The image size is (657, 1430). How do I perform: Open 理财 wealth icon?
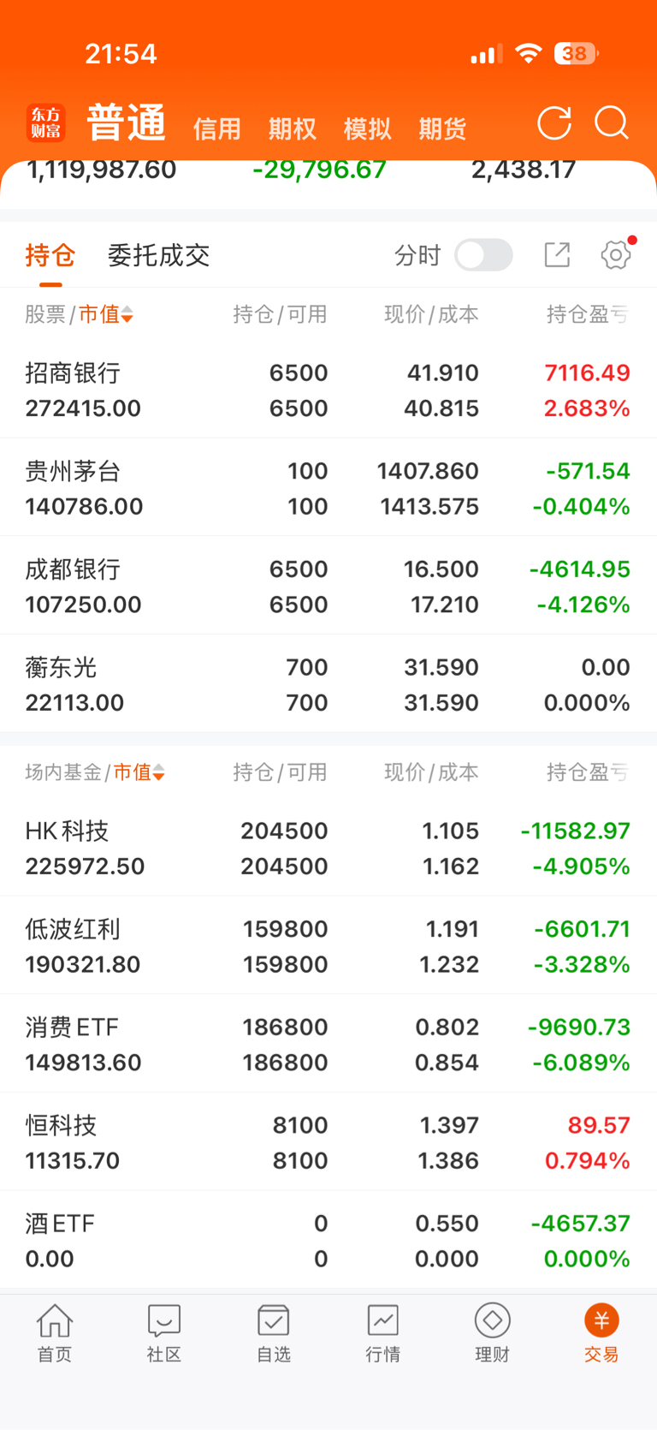(492, 1332)
